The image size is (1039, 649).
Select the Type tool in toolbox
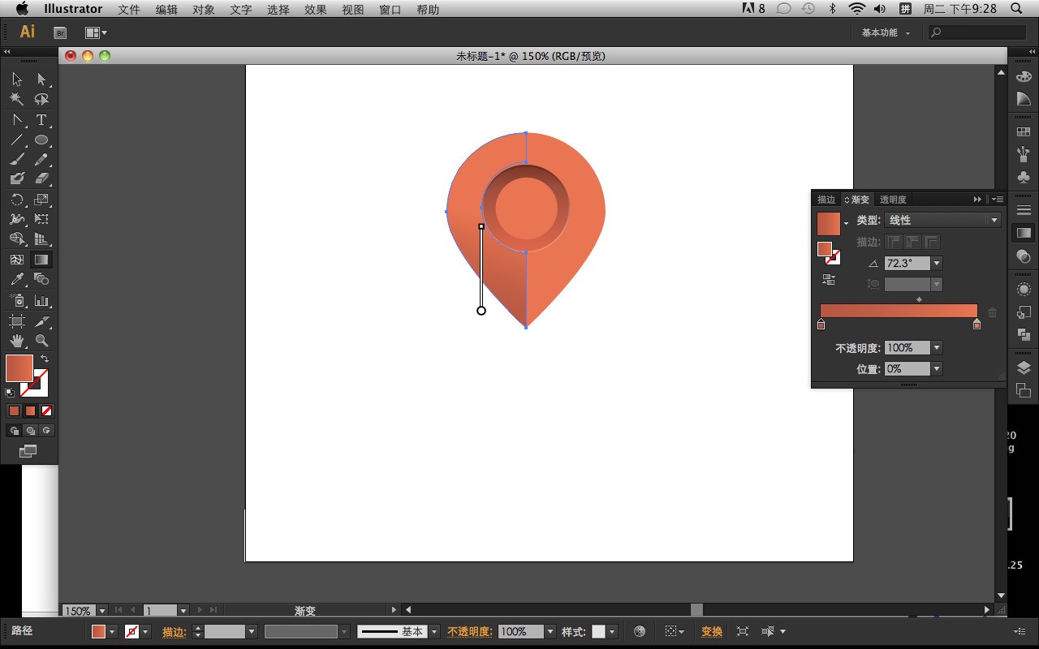point(41,120)
